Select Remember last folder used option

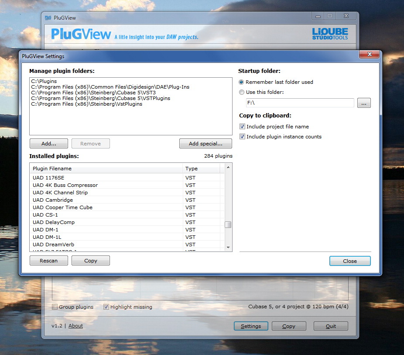(242, 82)
